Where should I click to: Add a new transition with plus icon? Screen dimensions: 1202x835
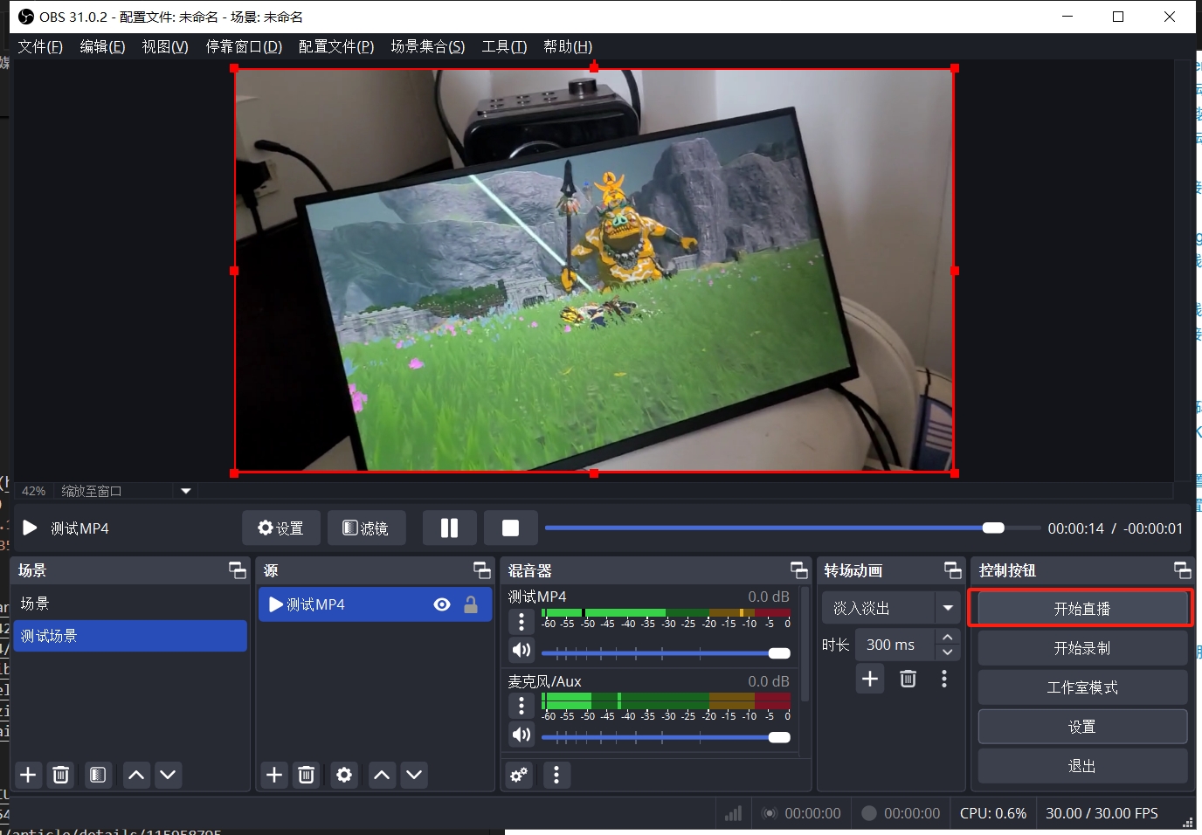click(x=870, y=680)
